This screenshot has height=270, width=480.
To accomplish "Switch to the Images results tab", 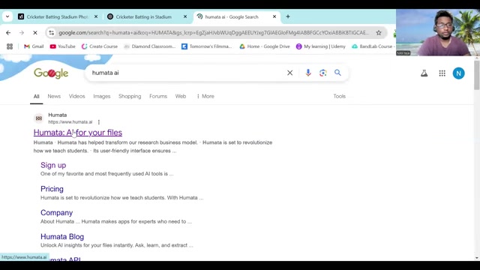I will [102, 96].
